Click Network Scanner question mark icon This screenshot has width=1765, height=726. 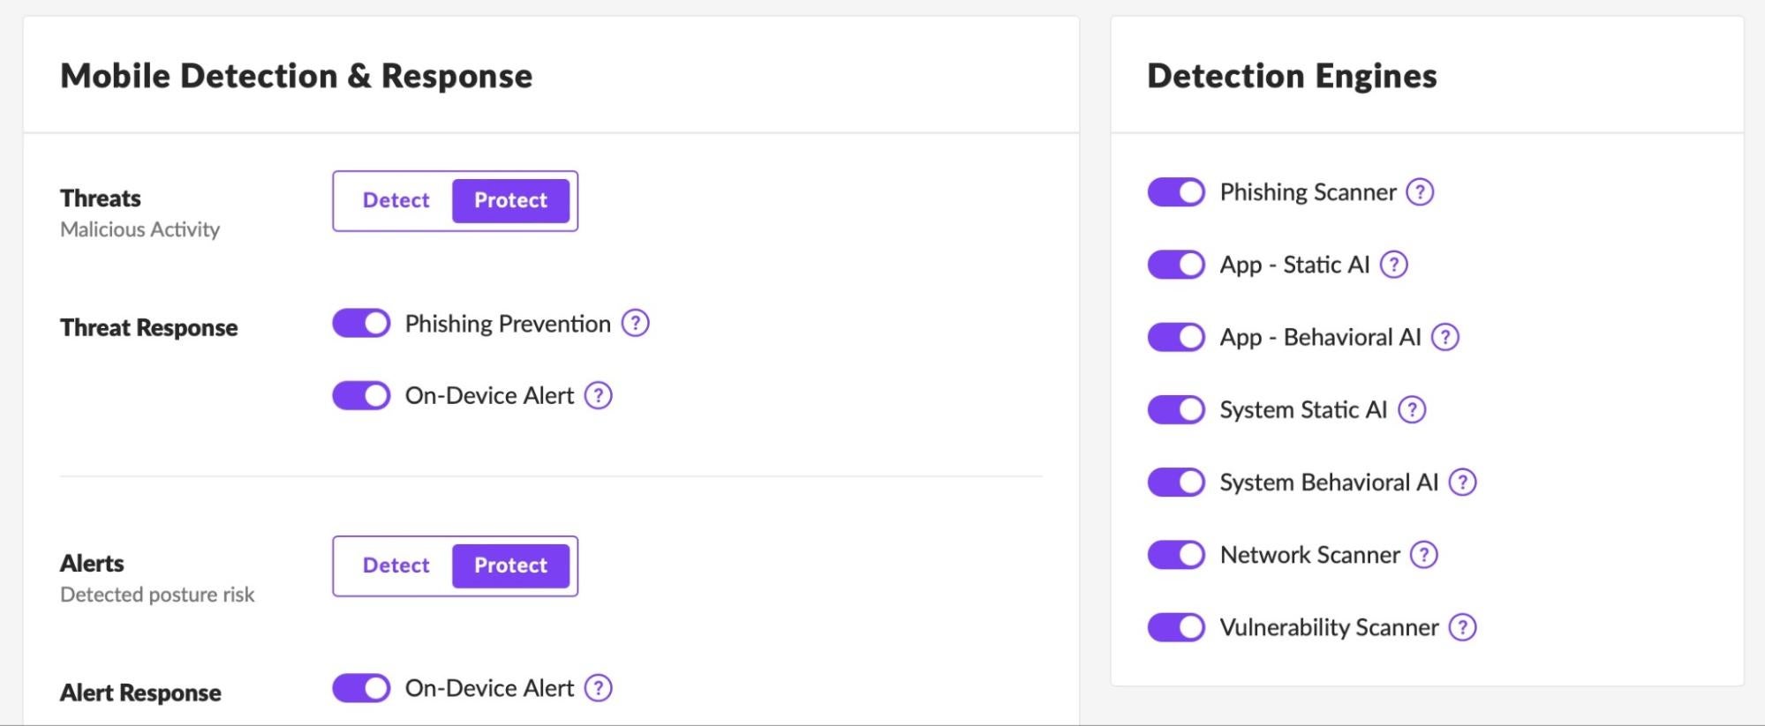[x=1424, y=555]
